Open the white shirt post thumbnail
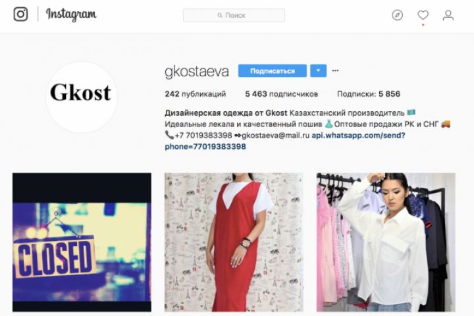Screen dimensions: 474x316 click(x=386, y=242)
